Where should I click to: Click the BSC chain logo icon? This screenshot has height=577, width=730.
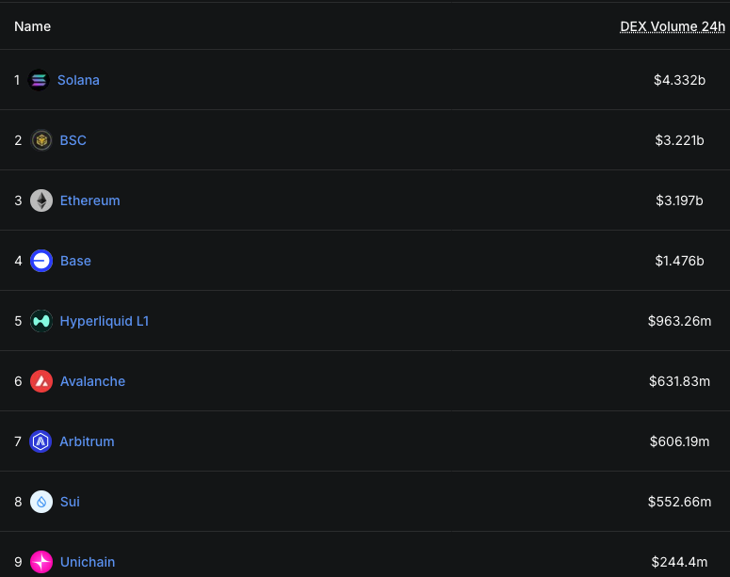[x=41, y=140]
